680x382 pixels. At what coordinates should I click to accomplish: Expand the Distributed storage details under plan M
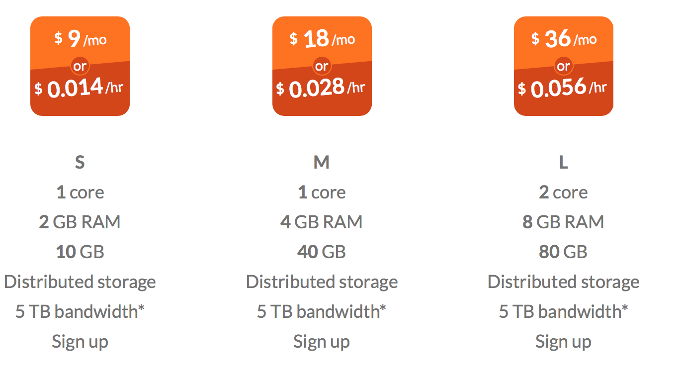pos(322,282)
